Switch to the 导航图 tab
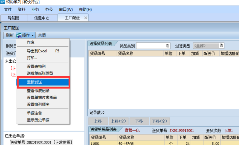The image size is (239, 145). (13, 18)
